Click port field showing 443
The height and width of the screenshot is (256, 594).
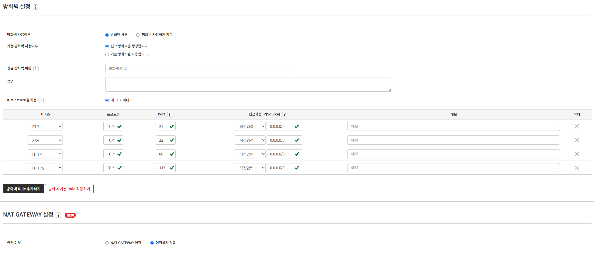tap(166, 168)
